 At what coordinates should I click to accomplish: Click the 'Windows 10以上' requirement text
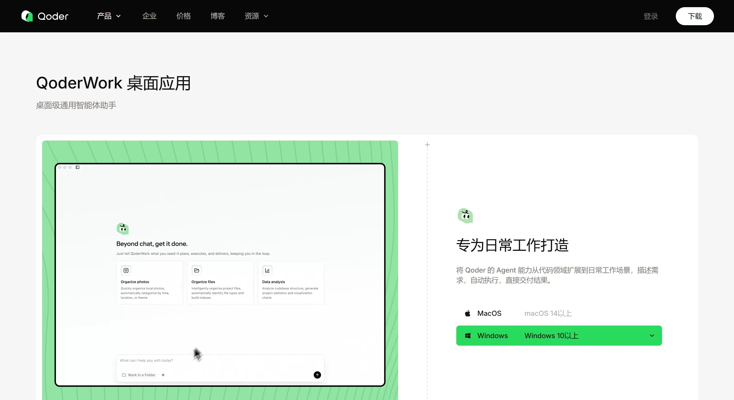pos(551,336)
